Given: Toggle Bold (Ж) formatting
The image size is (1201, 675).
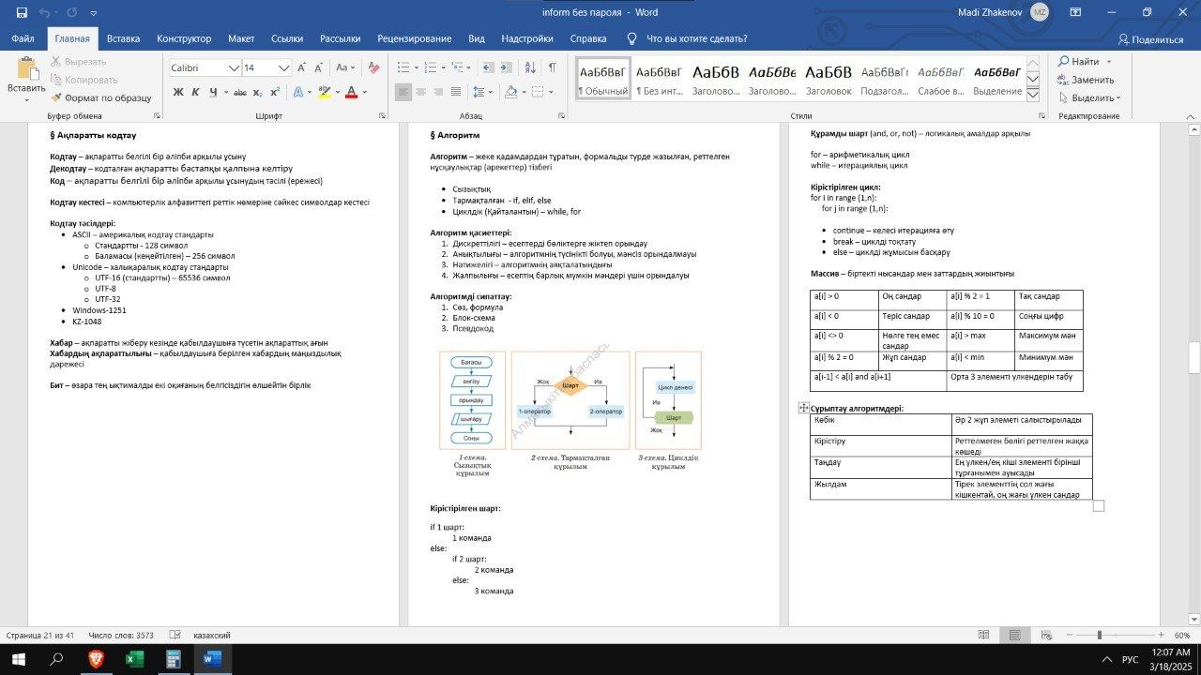Looking at the screenshot, I should point(177,92).
